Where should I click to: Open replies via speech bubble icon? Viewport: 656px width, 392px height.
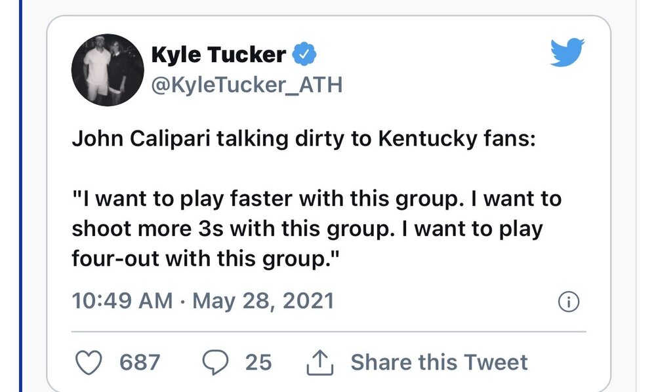tap(215, 362)
